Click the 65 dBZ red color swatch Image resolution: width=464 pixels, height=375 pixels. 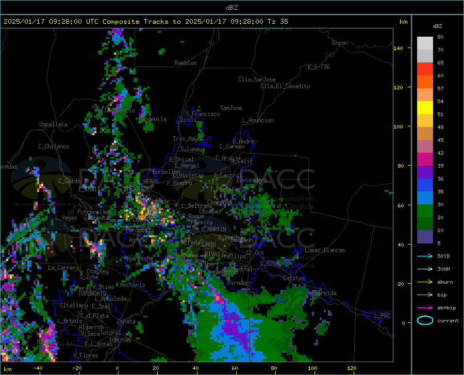point(425,69)
